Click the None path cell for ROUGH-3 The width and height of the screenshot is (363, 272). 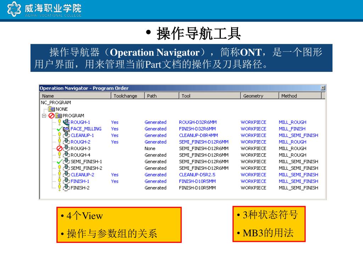(x=150, y=148)
